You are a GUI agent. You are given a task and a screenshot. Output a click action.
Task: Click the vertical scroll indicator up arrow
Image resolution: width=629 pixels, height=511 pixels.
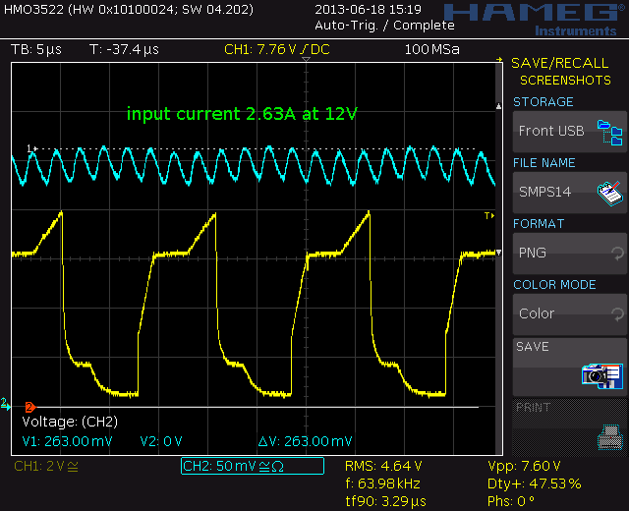pyautogui.click(x=498, y=106)
